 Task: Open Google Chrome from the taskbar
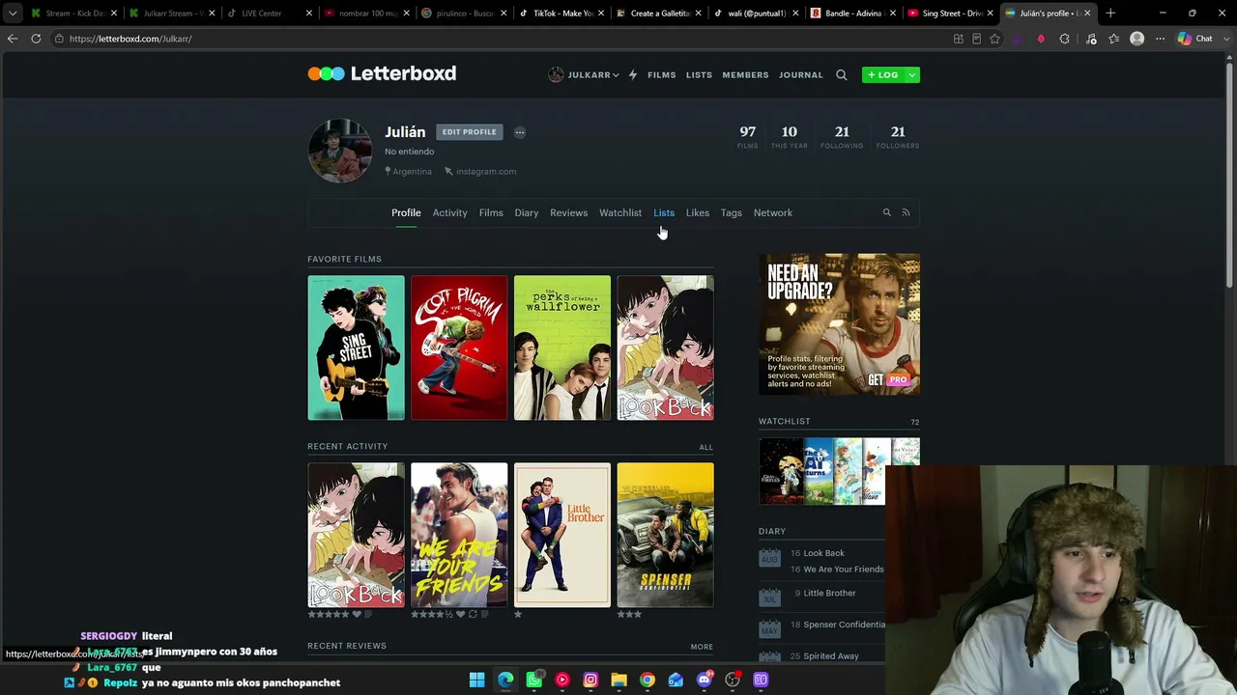(647, 680)
